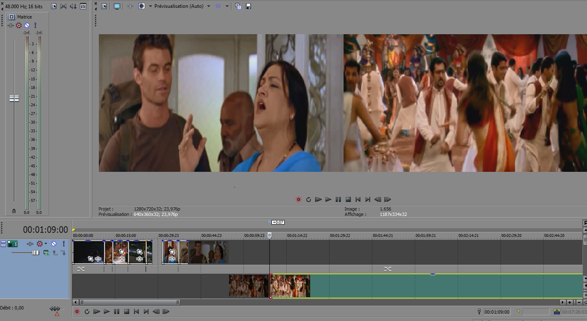Click the empty selection end field
This screenshot has width=587, height=321.
tap(536, 312)
